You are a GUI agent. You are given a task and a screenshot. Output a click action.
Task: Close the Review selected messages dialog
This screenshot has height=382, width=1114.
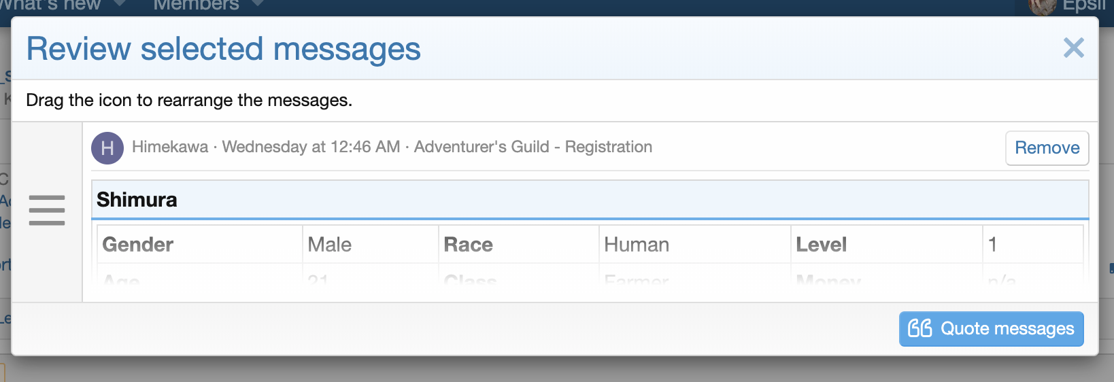(1073, 48)
